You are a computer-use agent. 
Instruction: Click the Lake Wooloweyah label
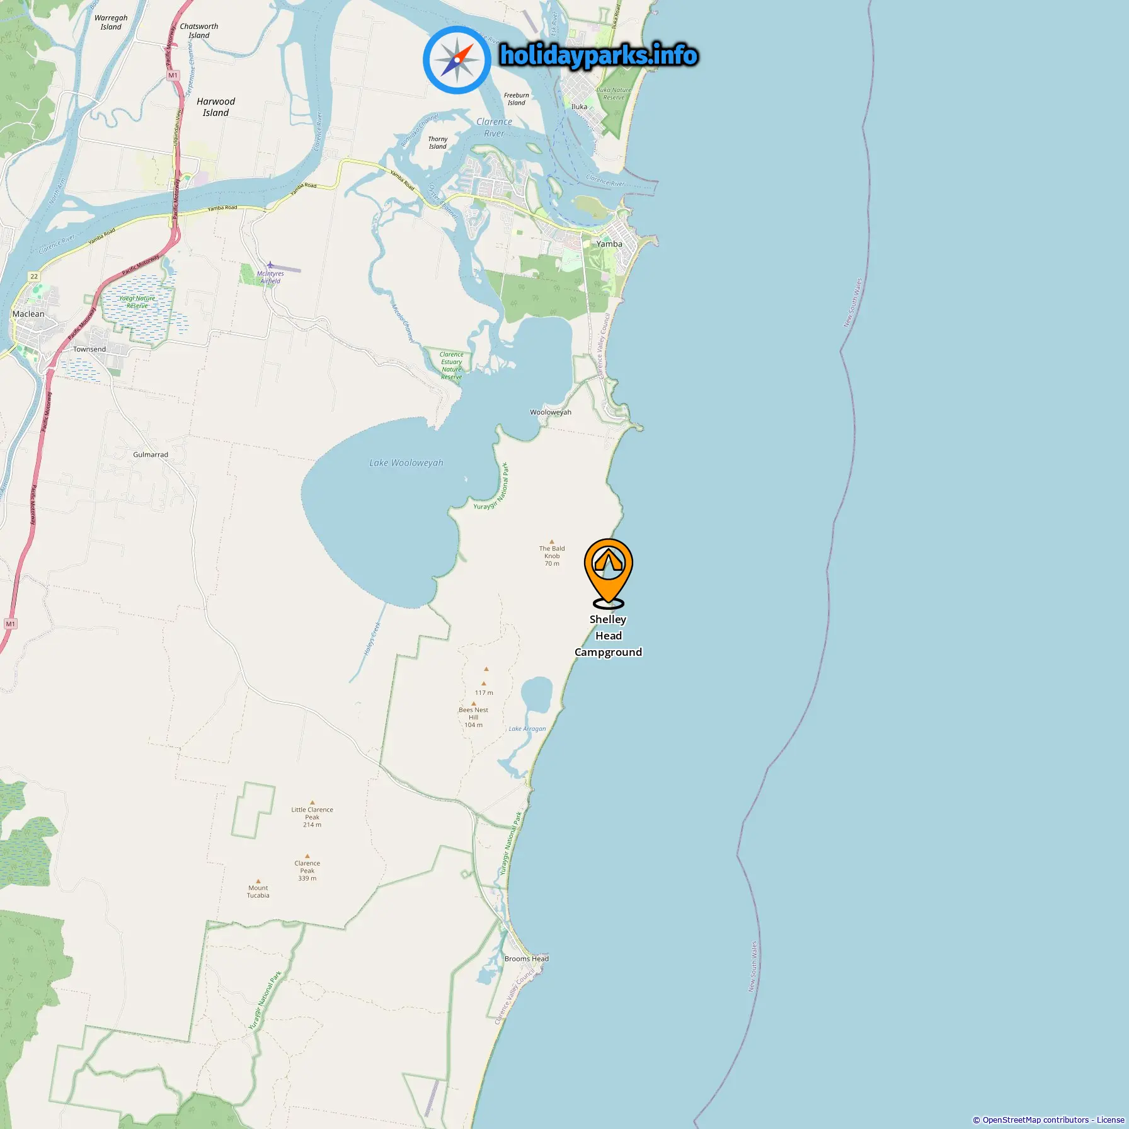pos(406,463)
